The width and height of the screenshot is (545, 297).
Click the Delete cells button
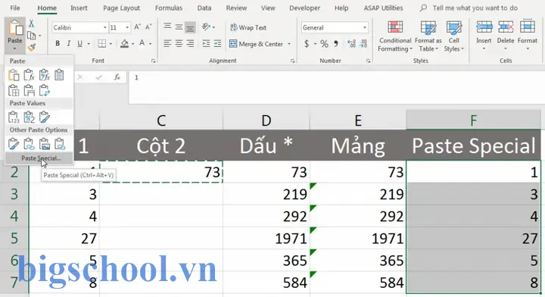coord(506,36)
